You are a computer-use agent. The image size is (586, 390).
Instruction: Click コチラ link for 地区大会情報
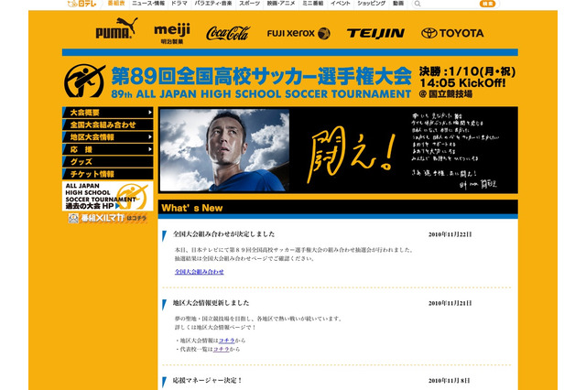226,341
